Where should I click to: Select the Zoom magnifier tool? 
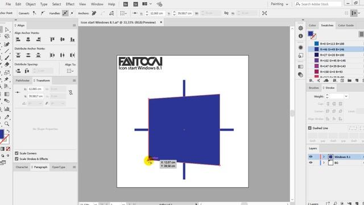point(7,124)
